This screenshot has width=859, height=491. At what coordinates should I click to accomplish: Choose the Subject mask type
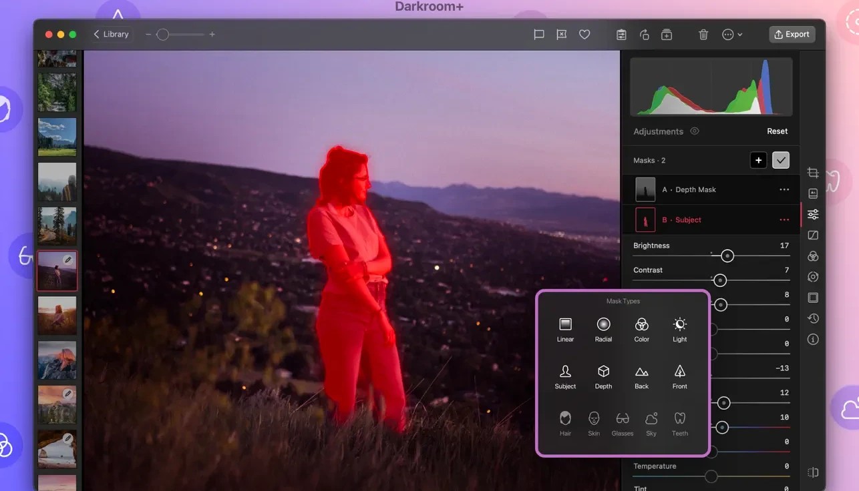(x=565, y=377)
